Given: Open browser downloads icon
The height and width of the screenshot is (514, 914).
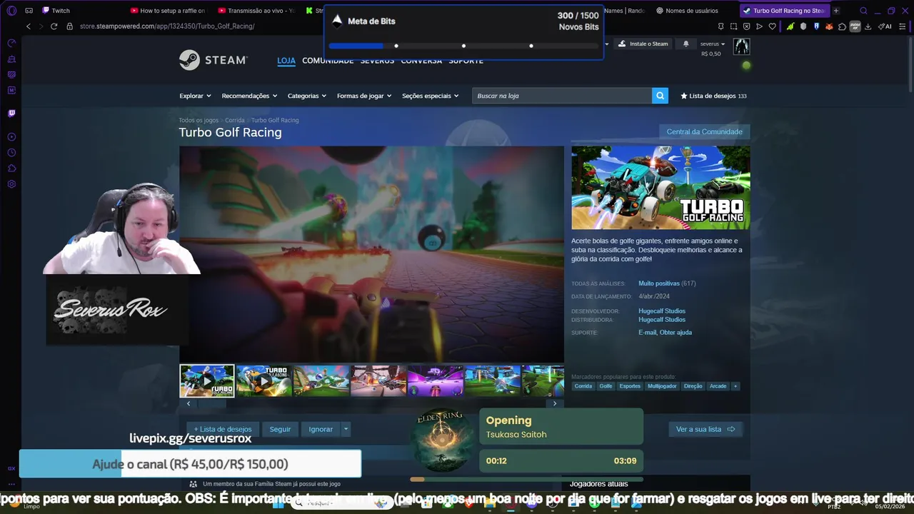Looking at the screenshot, I should pyautogui.click(x=868, y=26).
